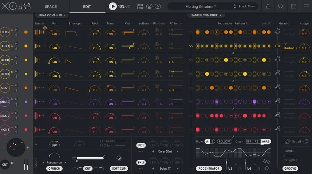
Task: Click the KICK 2 NUD knob
Action: tap(304, 116)
